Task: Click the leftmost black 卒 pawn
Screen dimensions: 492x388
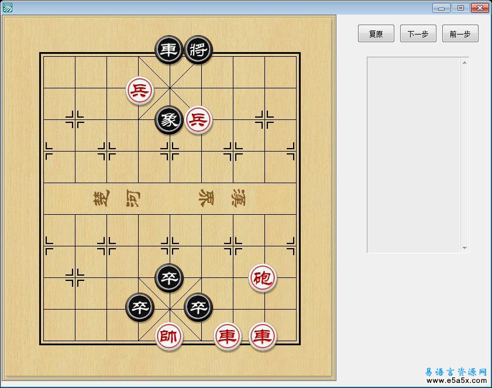Action: (140, 307)
